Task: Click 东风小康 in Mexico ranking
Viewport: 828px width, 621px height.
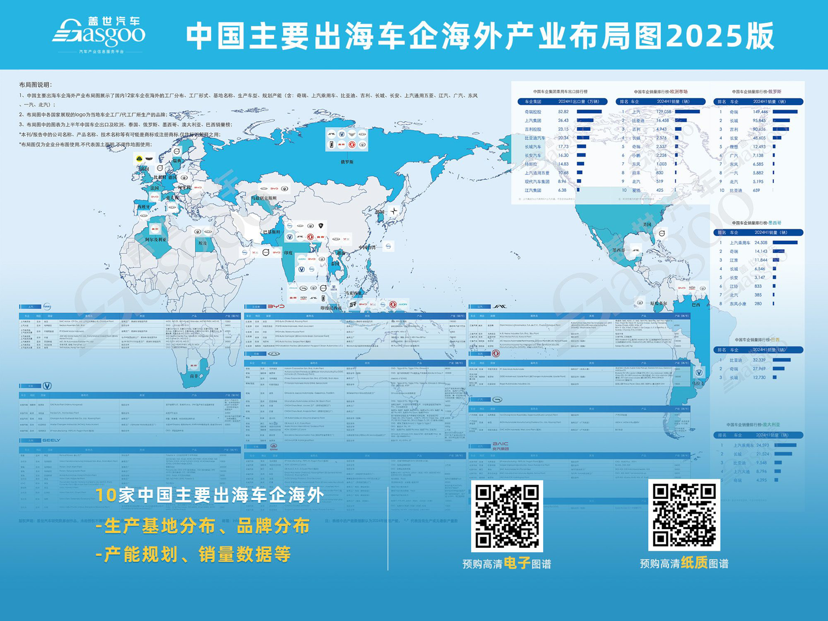Action: pyautogui.click(x=738, y=303)
